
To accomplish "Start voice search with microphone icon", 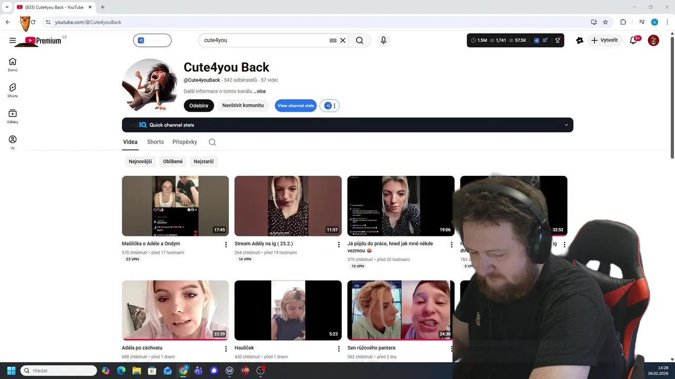I will (383, 40).
